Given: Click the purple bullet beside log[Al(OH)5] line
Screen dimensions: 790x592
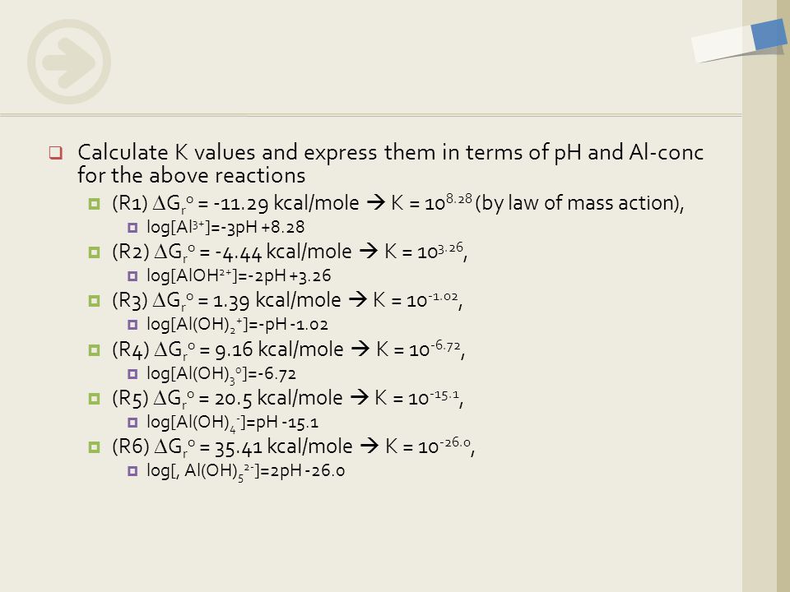Looking at the screenshot, I should coord(132,471).
